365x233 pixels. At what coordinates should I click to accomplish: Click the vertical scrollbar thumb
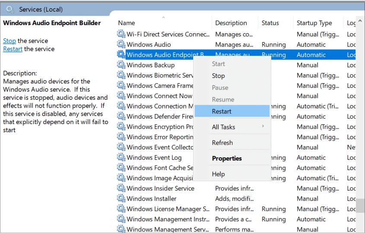click(360, 205)
